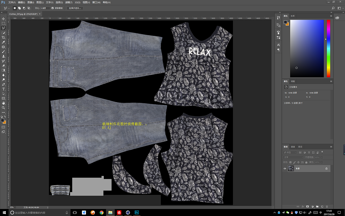The width and height of the screenshot is (345, 216).
Task: Click the feather 5 像素 input field
Action: (45, 8)
